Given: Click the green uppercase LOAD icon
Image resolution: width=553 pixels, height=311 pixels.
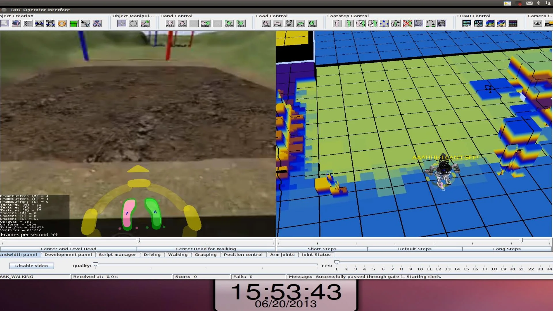Looking at the screenshot, I should click(x=312, y=23).
